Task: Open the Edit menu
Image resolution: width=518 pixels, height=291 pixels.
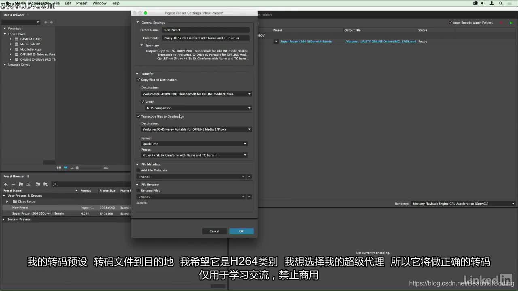Action: click(68, 3)
